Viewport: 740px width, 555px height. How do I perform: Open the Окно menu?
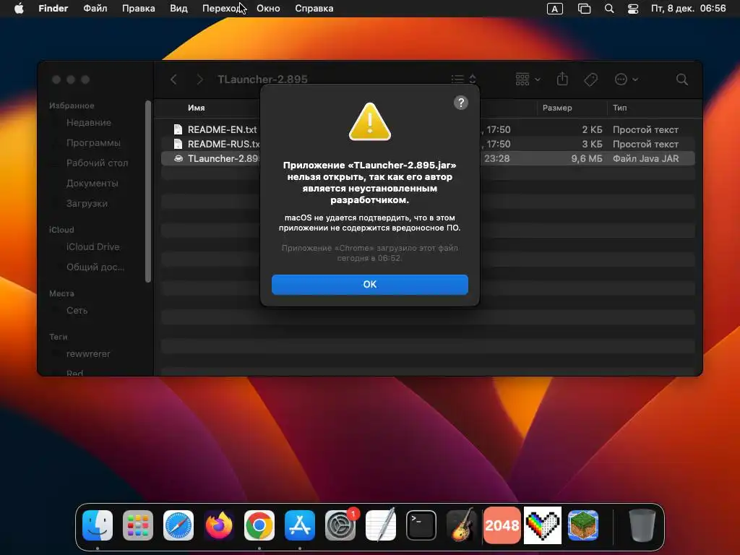click(x=268, y=9)
